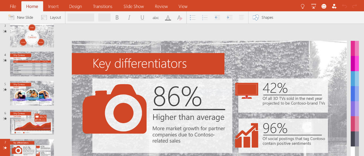
Task: Apply a bulleted list
Action: pyautogui.click(x=193, y=18)
